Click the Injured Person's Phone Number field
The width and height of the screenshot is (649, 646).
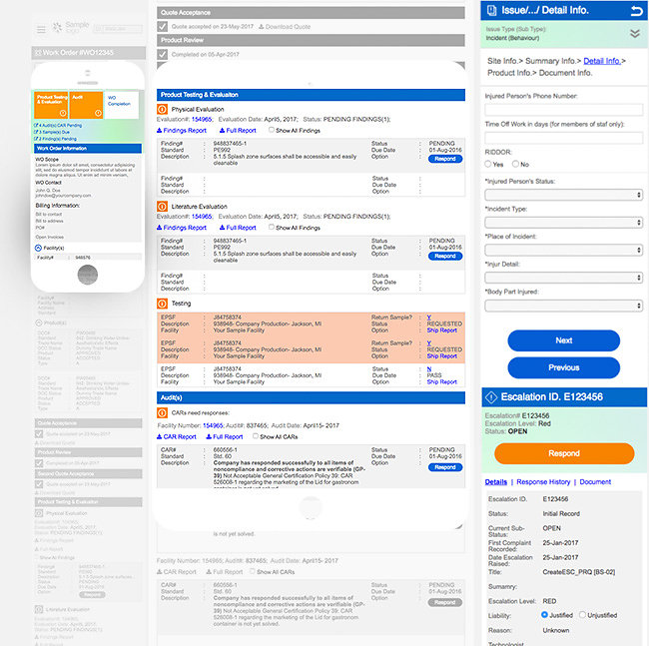click(563, 110)
